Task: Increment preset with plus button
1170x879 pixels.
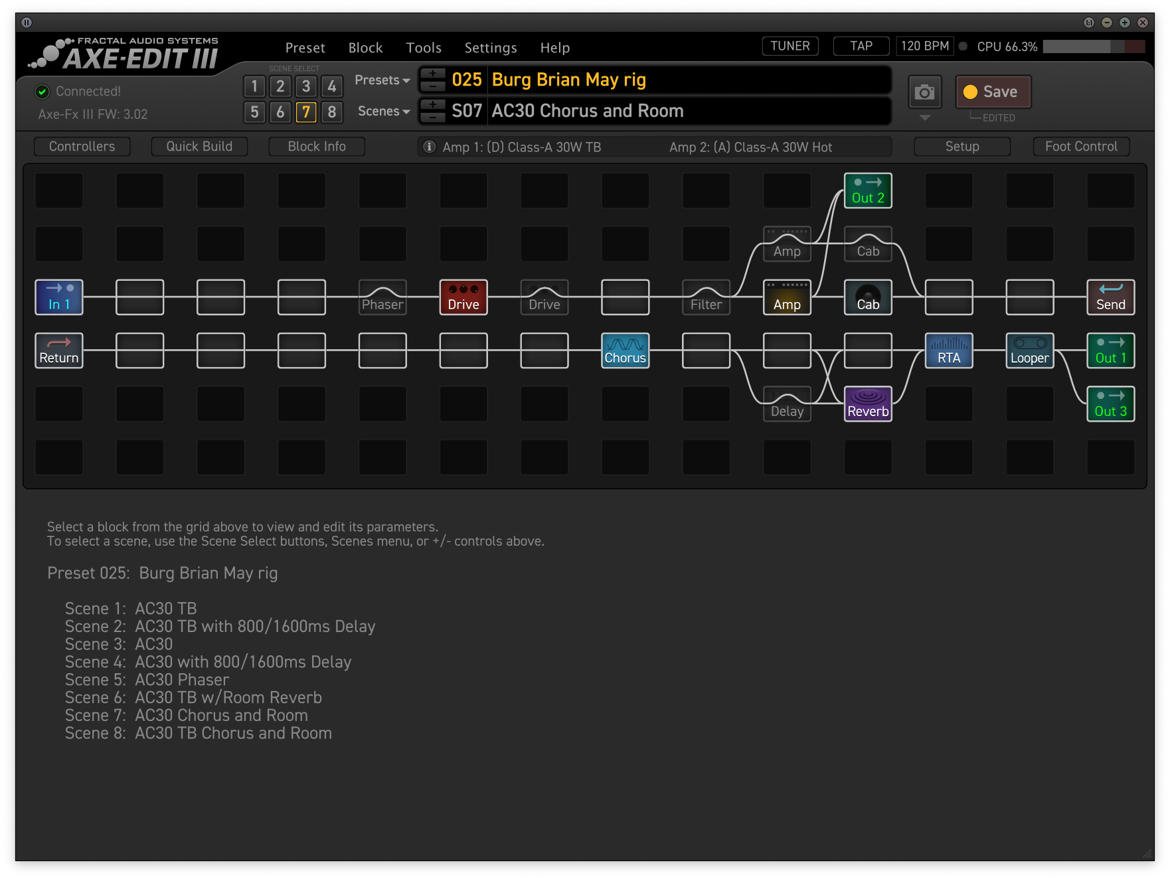Action: tap(433, 73)
